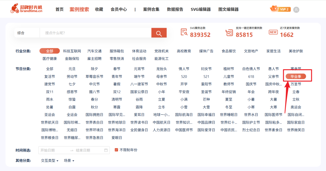Viewport: 326px width, 171px height.
Task: Select the 清明节 holiday filter
Action: [117, 99]
